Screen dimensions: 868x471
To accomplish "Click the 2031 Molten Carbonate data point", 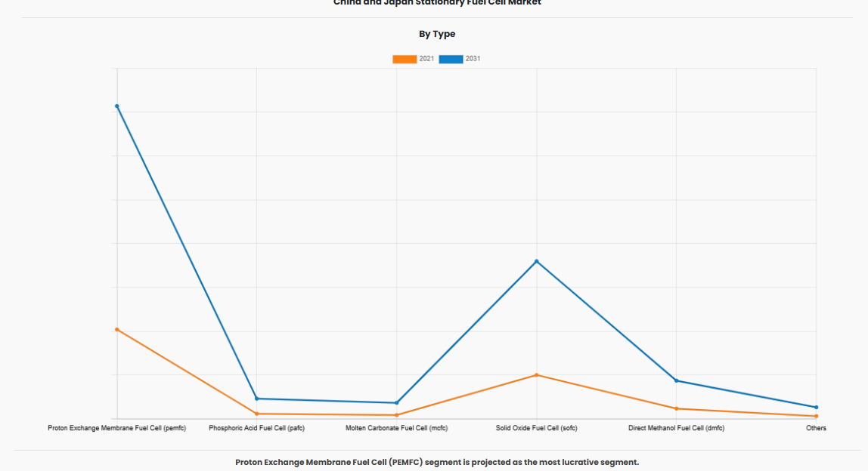I will pyautogui.click(x=397, y=403).
